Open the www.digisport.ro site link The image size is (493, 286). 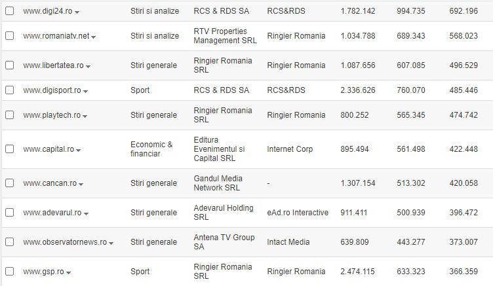coord(52,90)
